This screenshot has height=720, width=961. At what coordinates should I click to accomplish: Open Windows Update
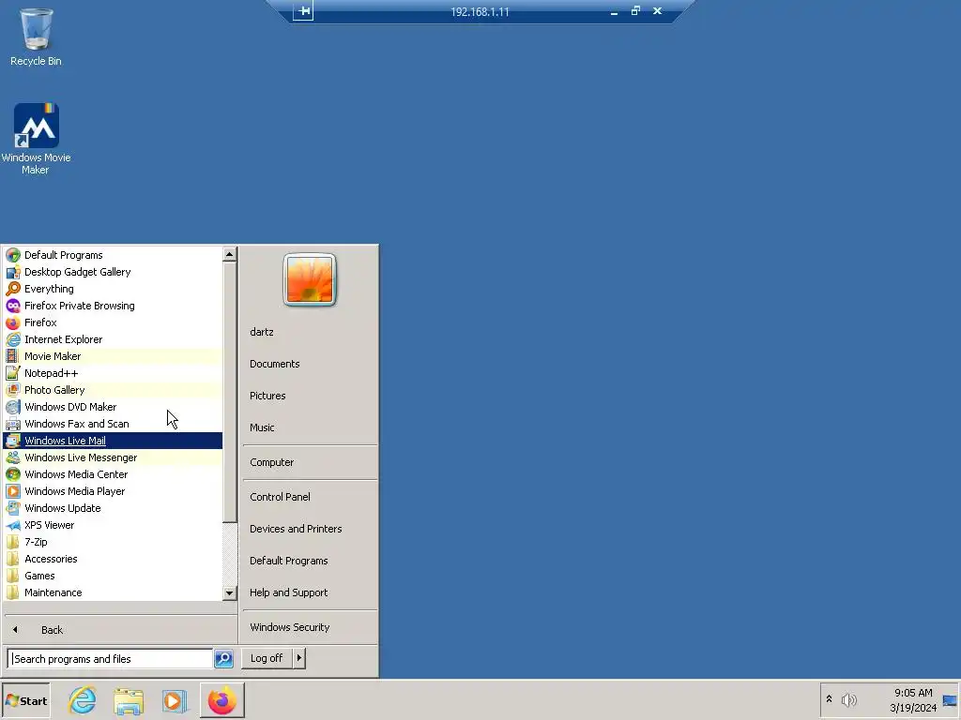(x=113, y=508)
